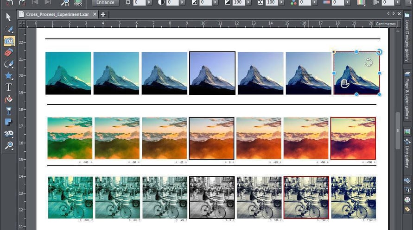Click the brightness sun icon

[128, 3]
